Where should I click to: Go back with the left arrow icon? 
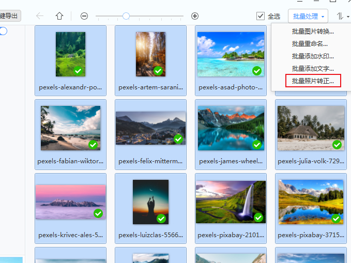40,16
